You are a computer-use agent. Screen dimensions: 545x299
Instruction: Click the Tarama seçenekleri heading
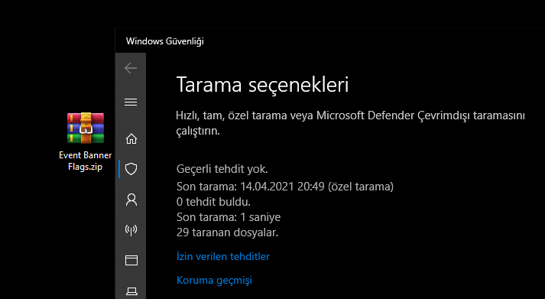(x=262, y=84)
